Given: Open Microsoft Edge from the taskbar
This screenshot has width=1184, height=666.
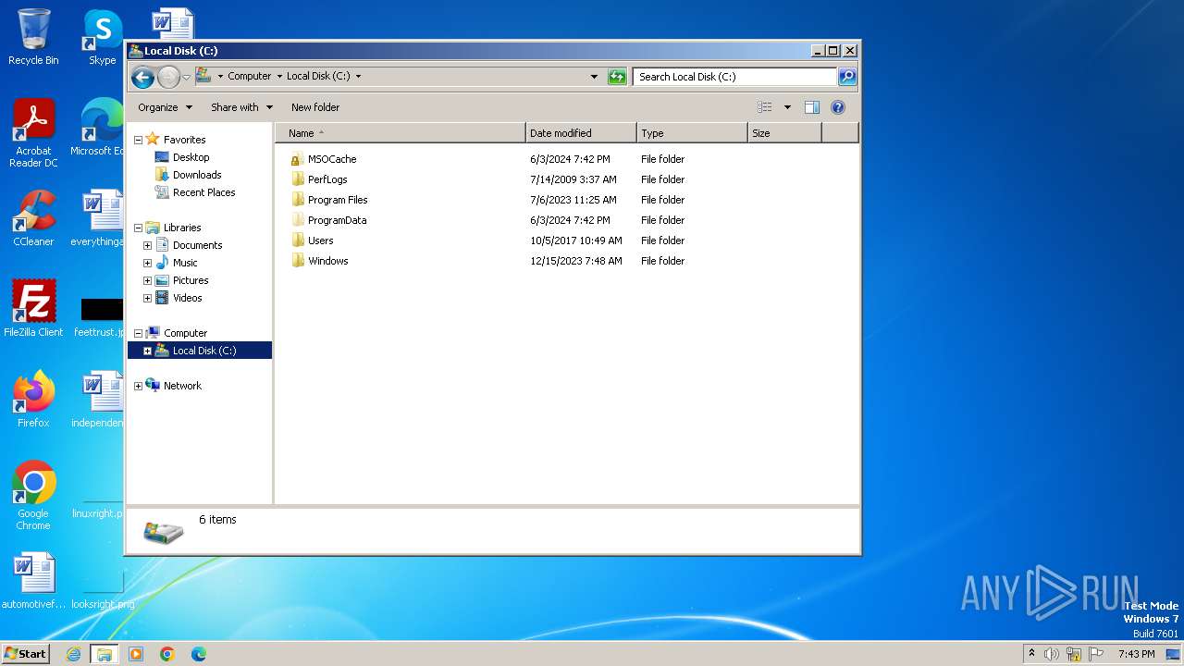Looking at the screenshot, I should [x=199, y=654].
